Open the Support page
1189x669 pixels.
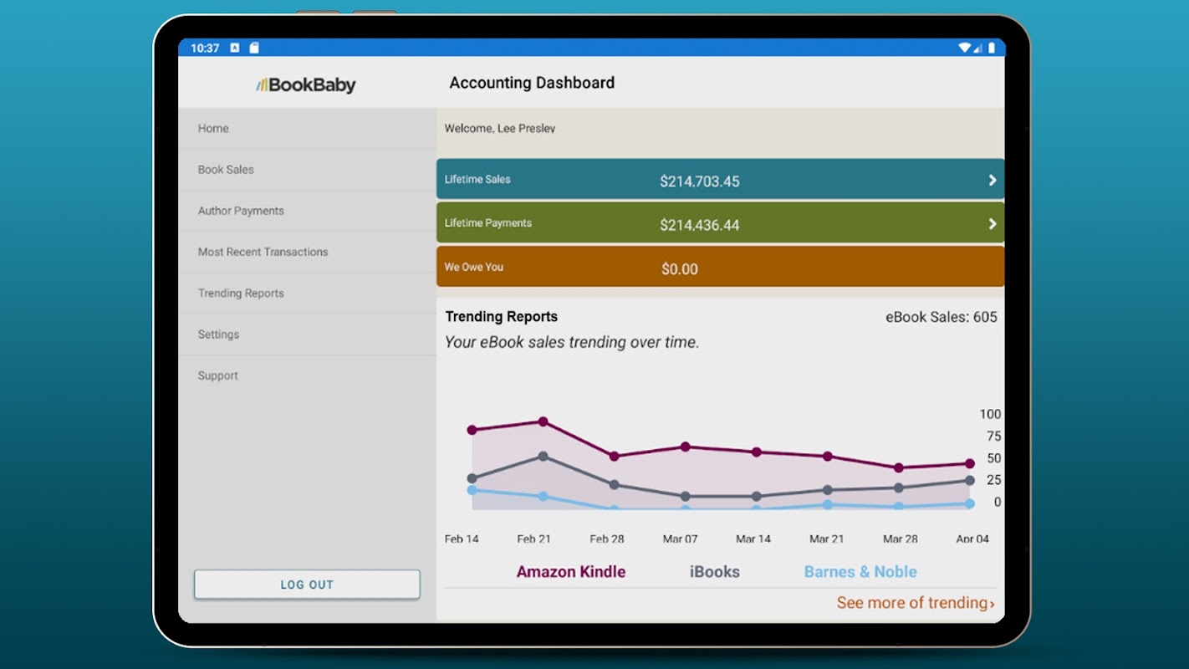tap(307, 375)
